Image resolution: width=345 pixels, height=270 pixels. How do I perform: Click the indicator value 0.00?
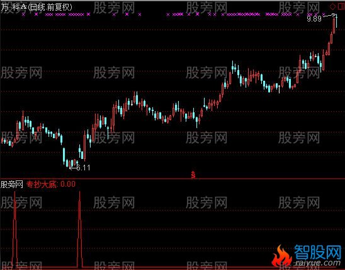[x=68, y=184]
